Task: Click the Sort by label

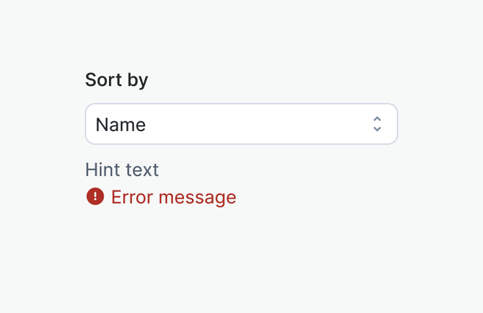Action: coord(117,80)
